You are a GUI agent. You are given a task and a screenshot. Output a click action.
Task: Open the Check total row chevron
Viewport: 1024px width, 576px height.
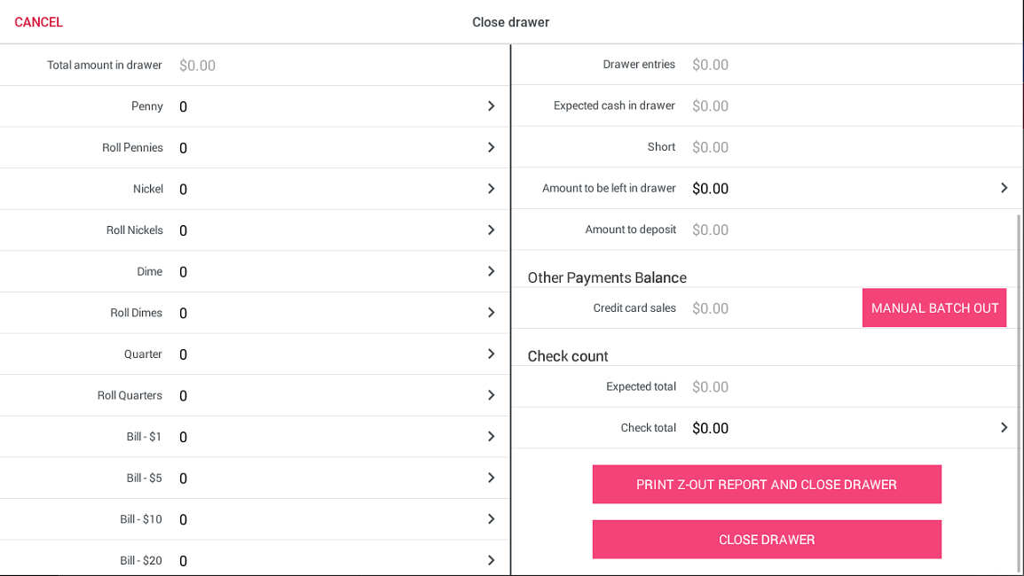tap(1004, 428)
